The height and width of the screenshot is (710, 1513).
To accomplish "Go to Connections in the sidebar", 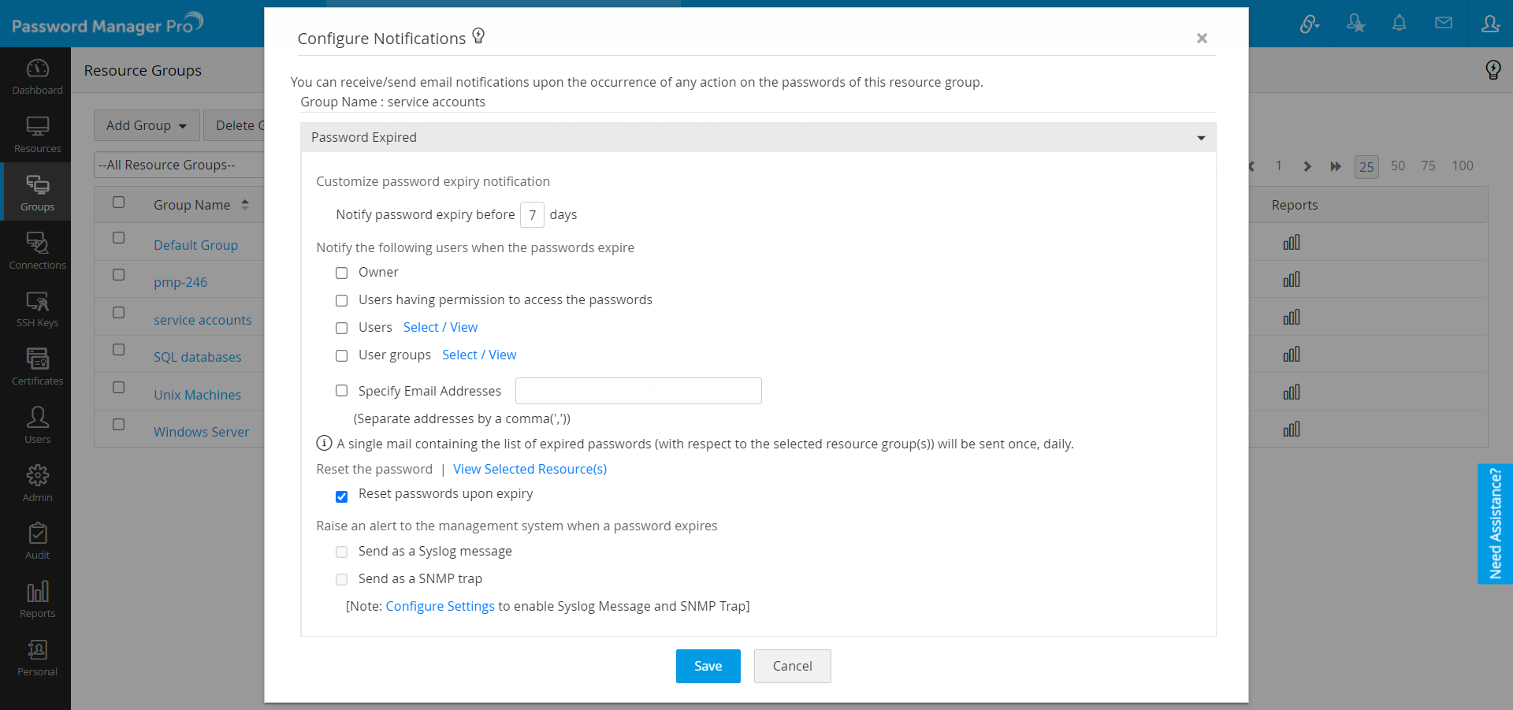I will tap(37, 251).
